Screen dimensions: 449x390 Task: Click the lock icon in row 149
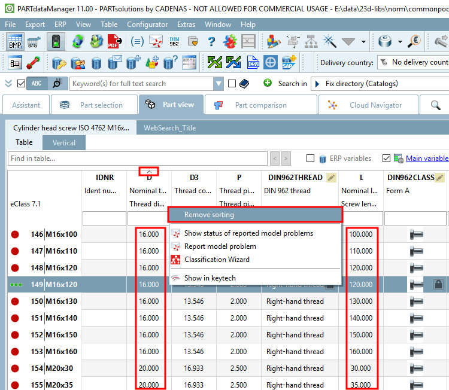click(438, 284)
